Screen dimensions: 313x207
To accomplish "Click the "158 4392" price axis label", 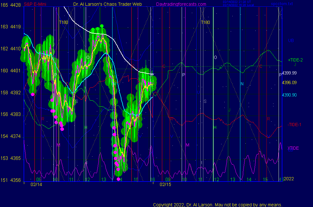I will (11, 93).
